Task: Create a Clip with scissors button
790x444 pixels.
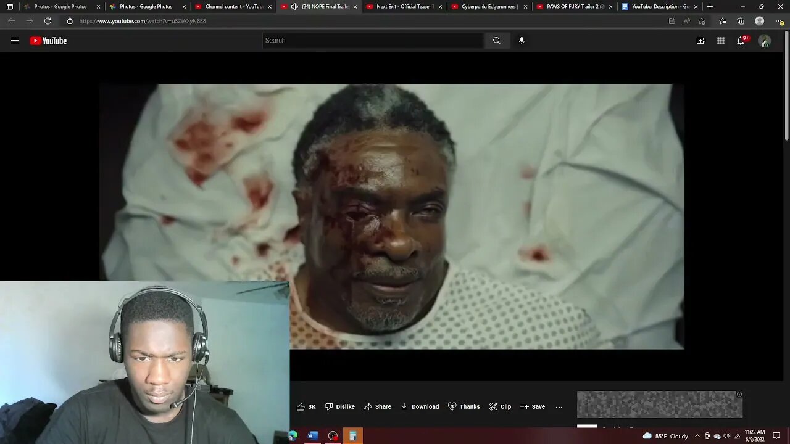Action: pos(500,406)
